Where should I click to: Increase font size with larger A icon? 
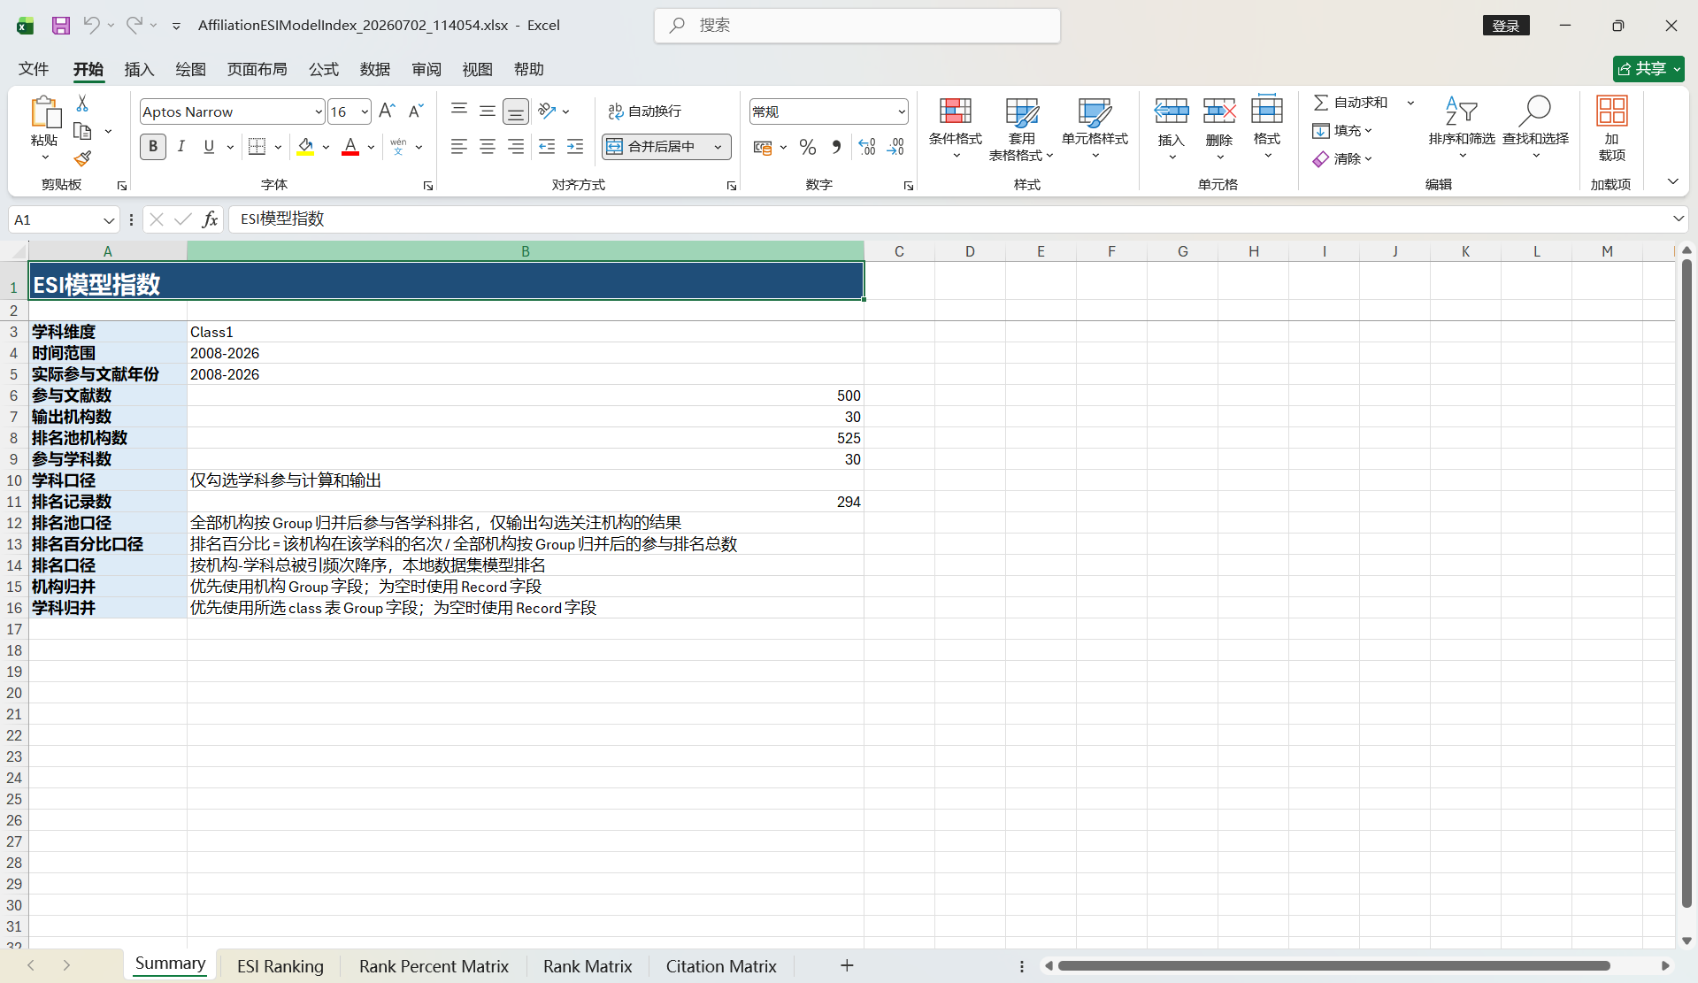click(387, 111)
